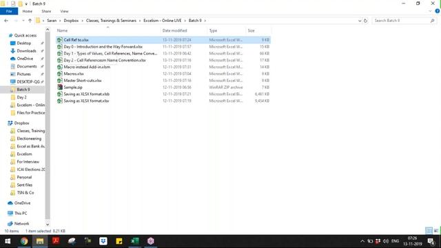Open Personal folder in sidebar

click(x=24, y=177)
